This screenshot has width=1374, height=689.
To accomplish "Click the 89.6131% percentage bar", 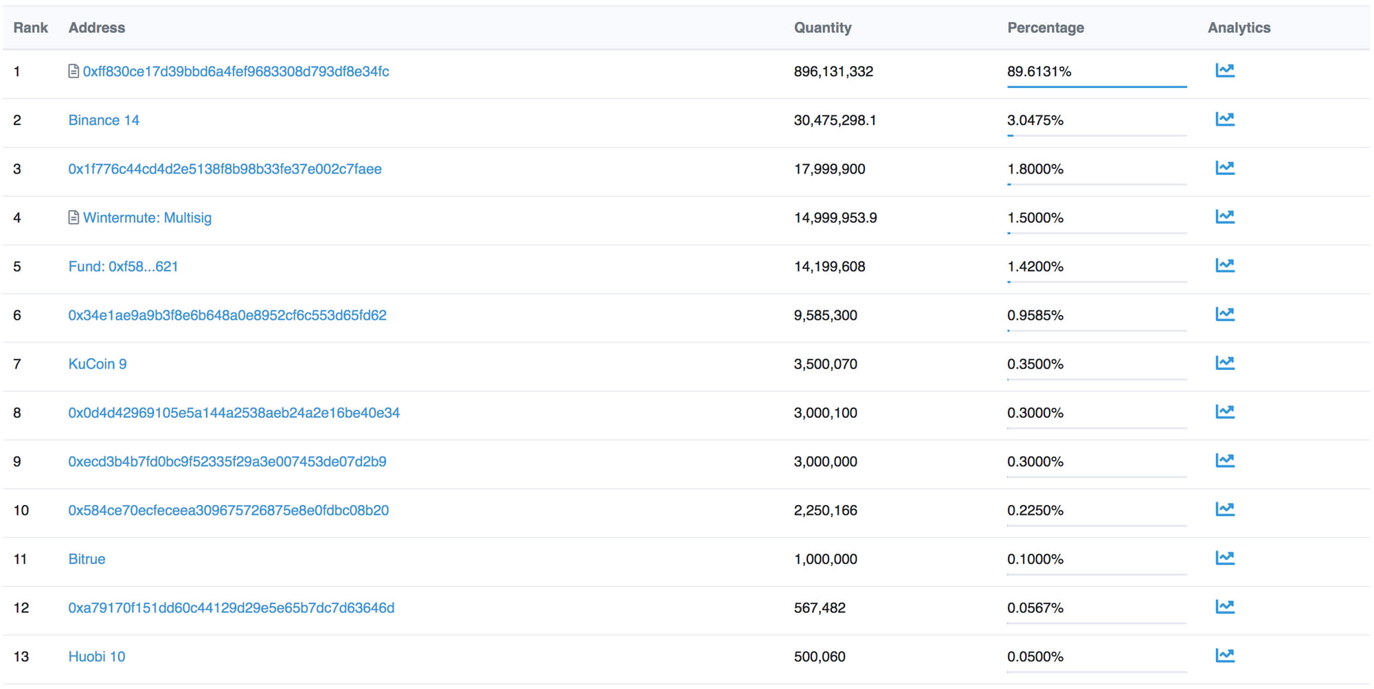I will pyautogui.click(x=1096, y=86).
